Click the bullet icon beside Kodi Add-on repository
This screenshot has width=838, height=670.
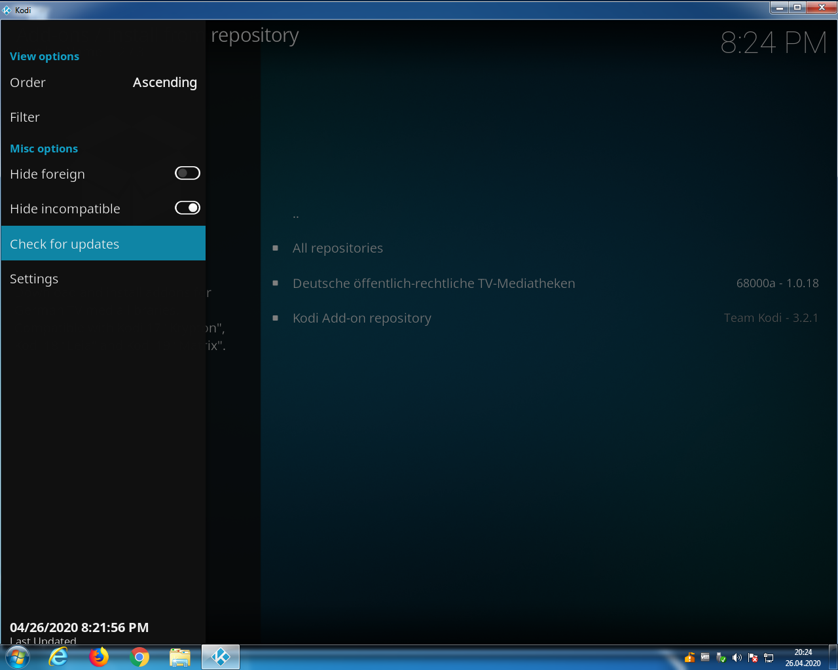[x=276, y=318]
